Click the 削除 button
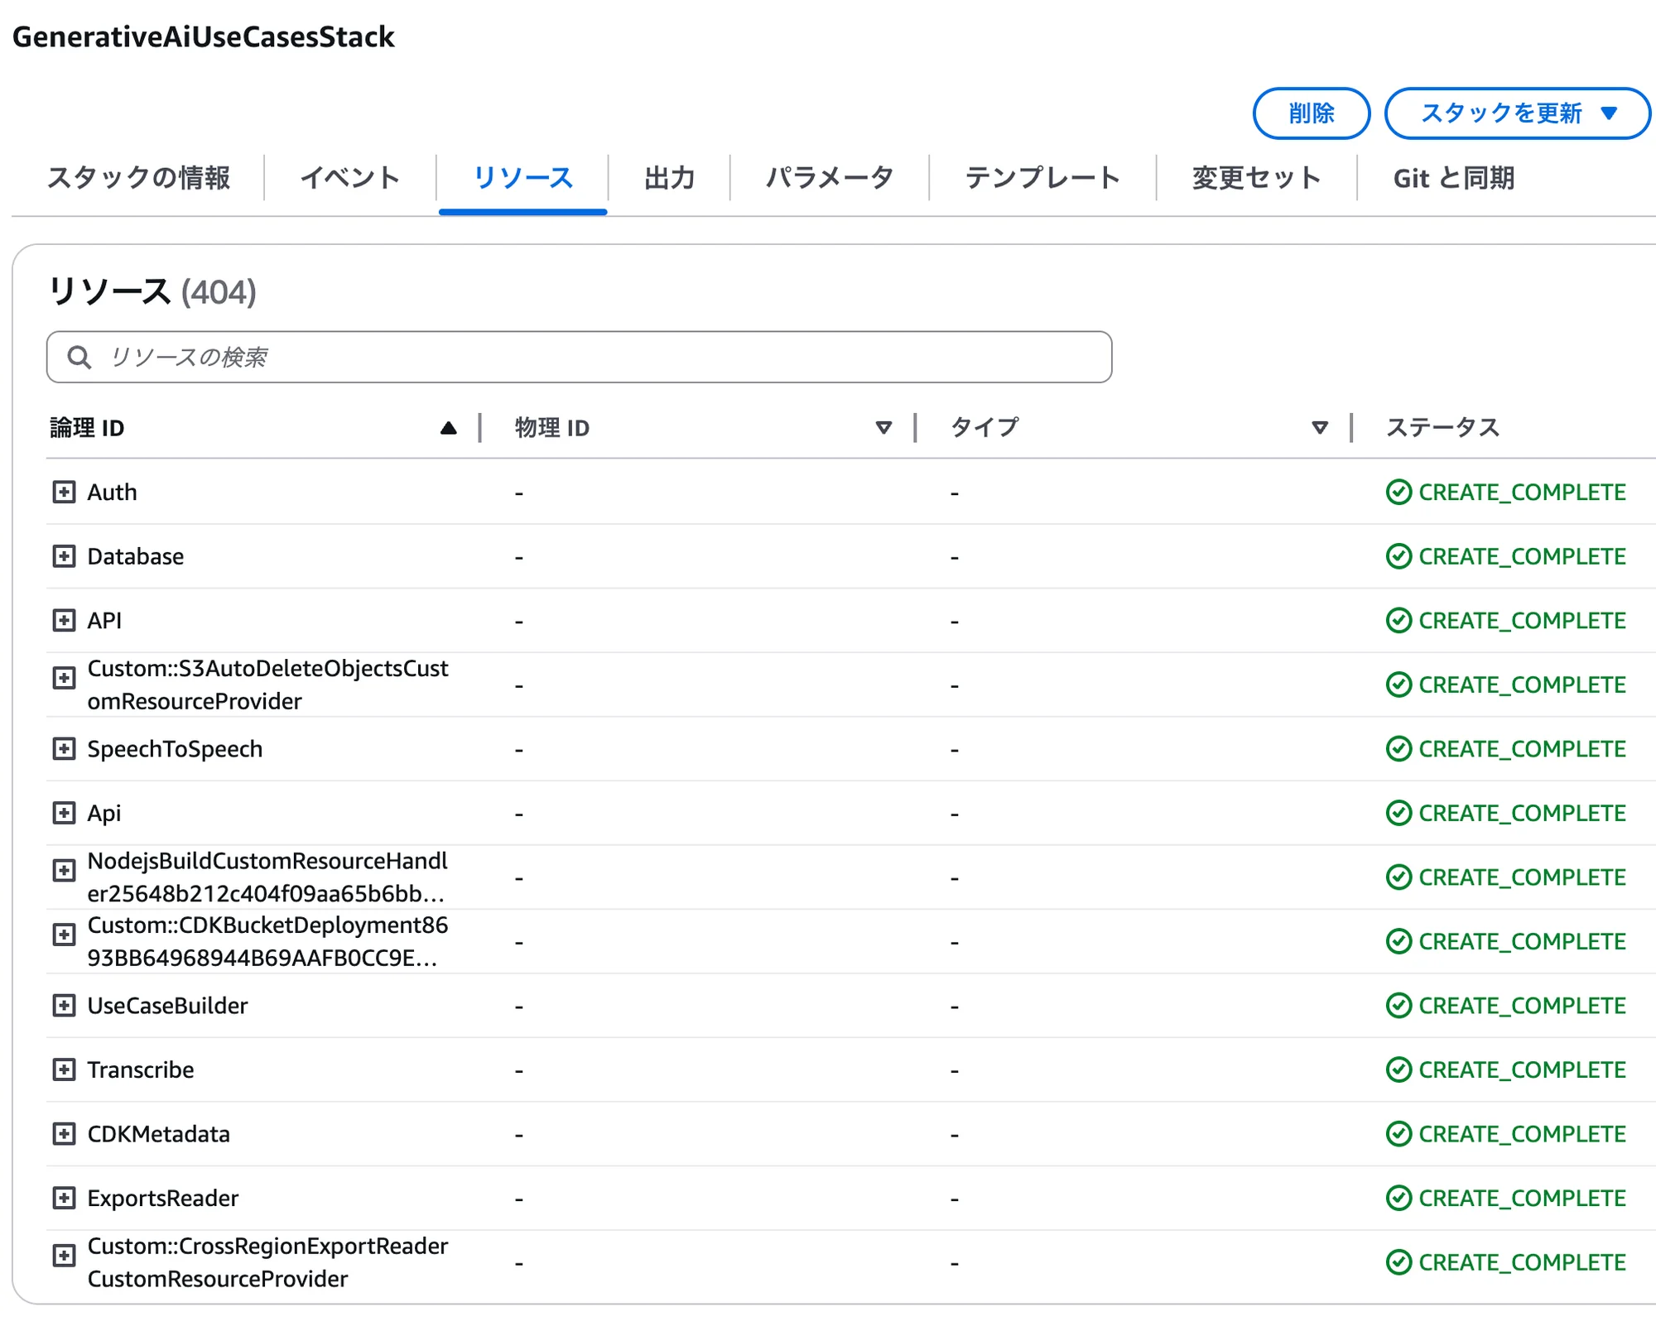The height and width of the screenshot is (1336, 1656). (x=1312, y=113)
